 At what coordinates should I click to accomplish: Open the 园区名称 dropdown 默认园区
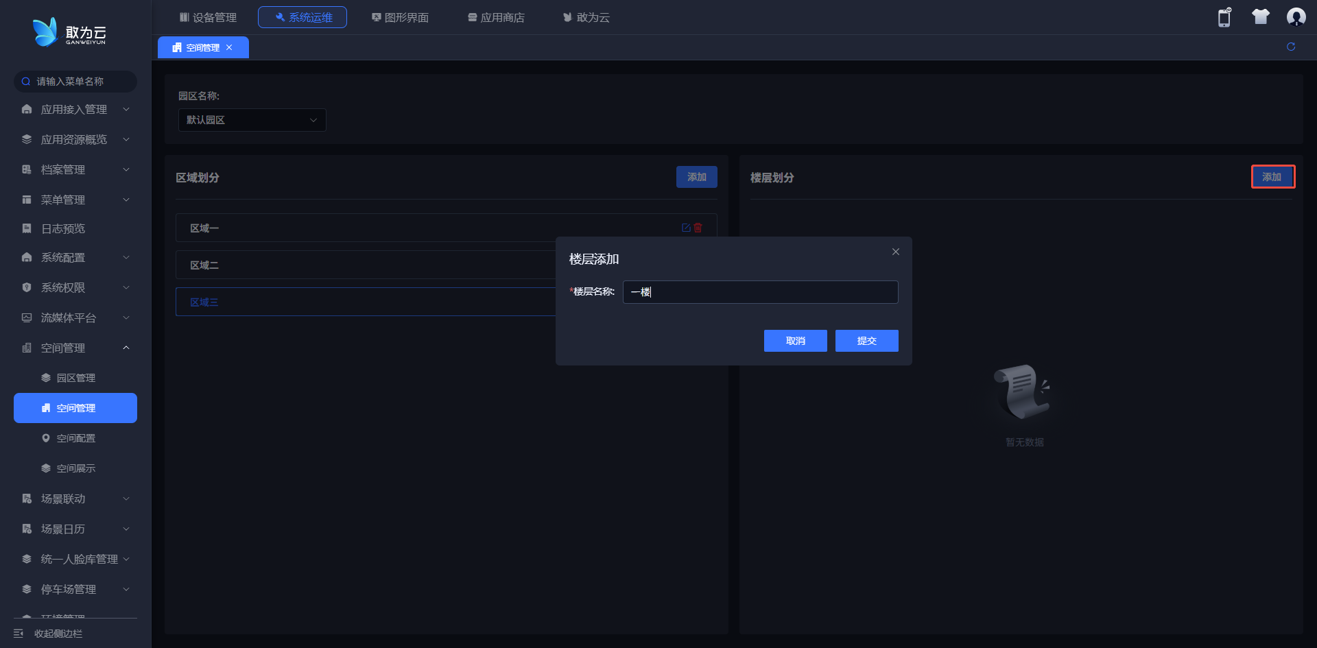[252, 120]
